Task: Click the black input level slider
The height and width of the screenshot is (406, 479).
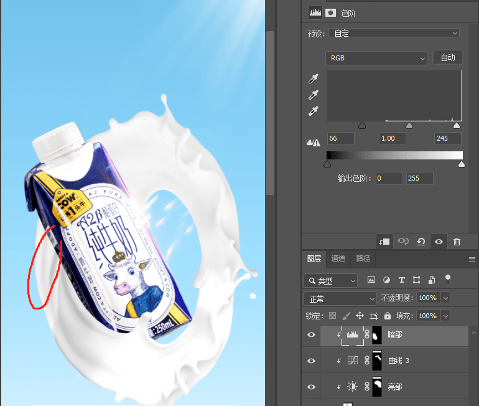Action: point(362,125)
